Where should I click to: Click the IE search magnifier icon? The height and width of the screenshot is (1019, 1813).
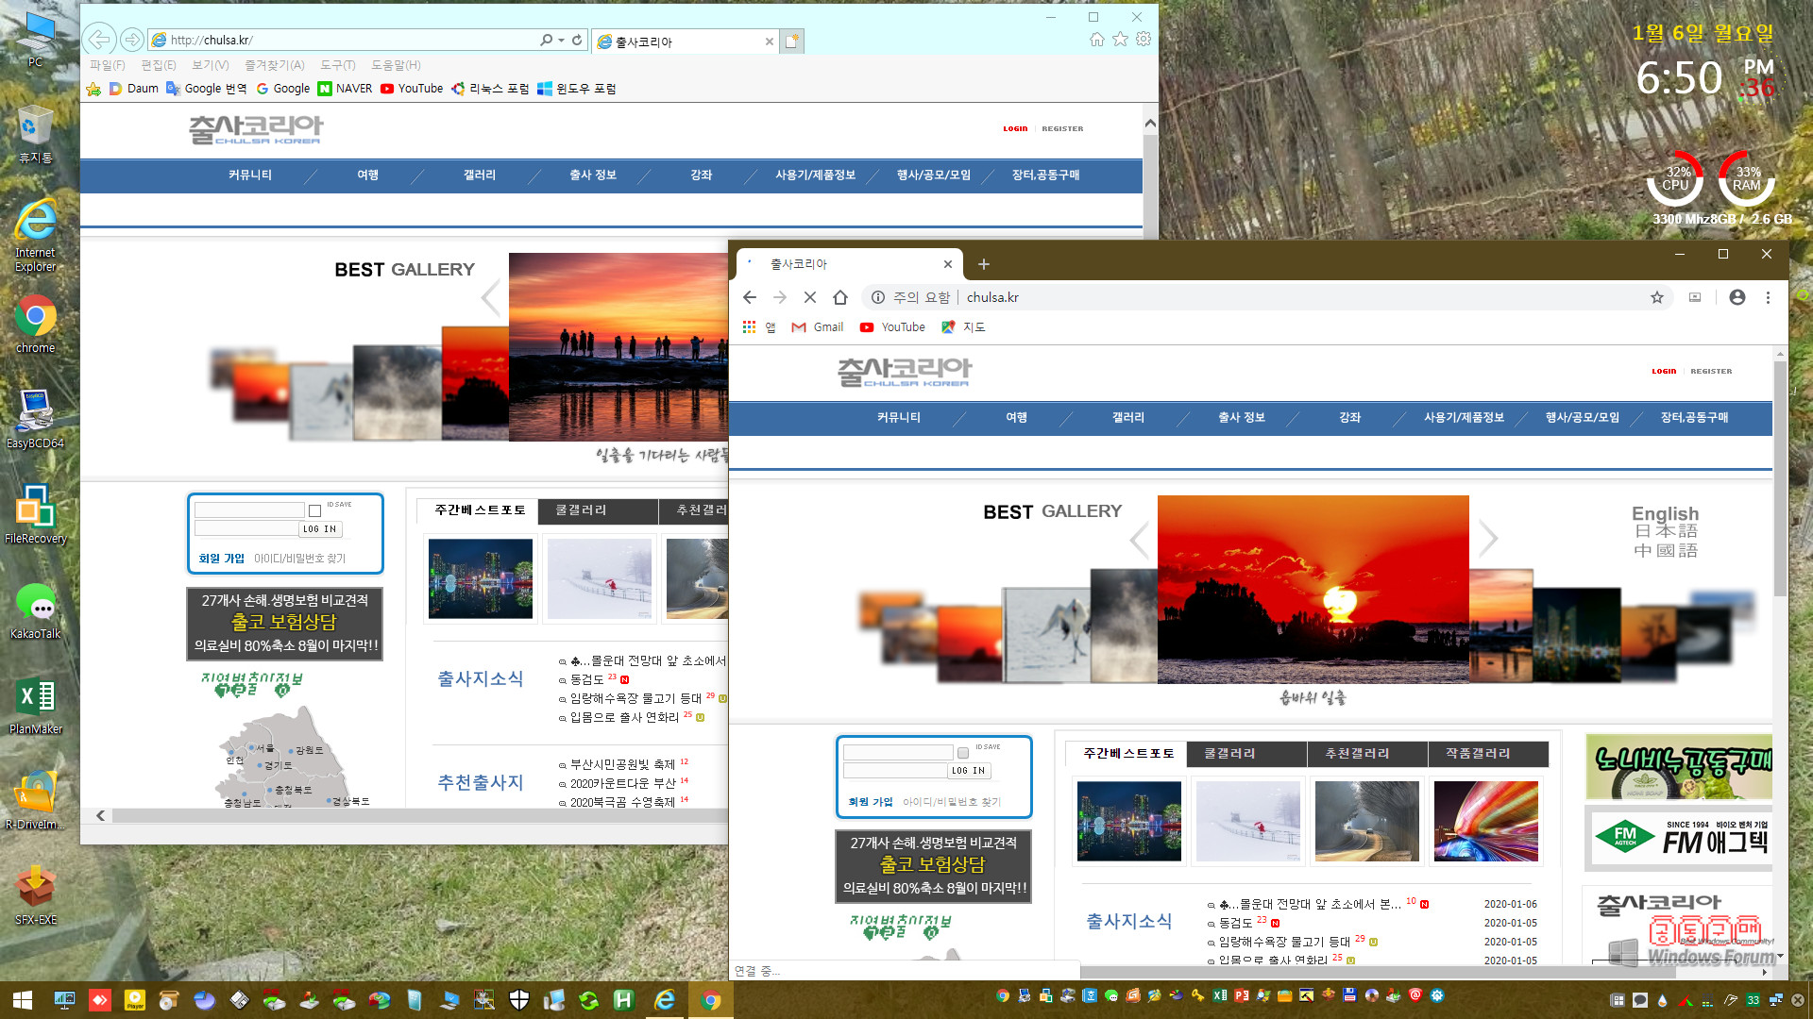[547, 40]
